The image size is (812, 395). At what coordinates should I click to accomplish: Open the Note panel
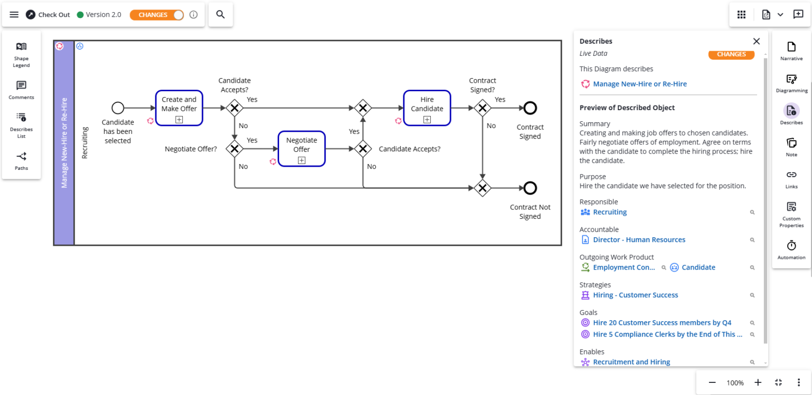pos(791,146)
